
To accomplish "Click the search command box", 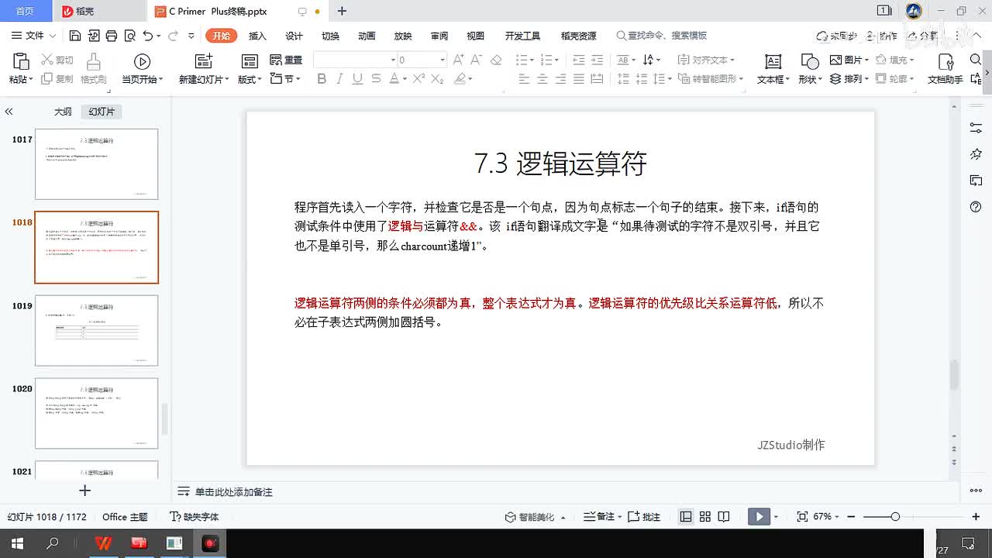I will 662,36.
